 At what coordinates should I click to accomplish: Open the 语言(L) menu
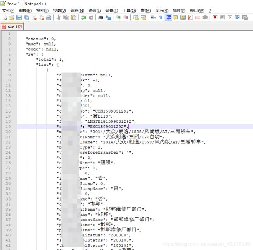click(95, 11)
